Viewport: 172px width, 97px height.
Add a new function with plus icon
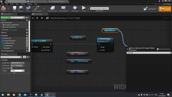pyautogui.click(x=27, y=30)
